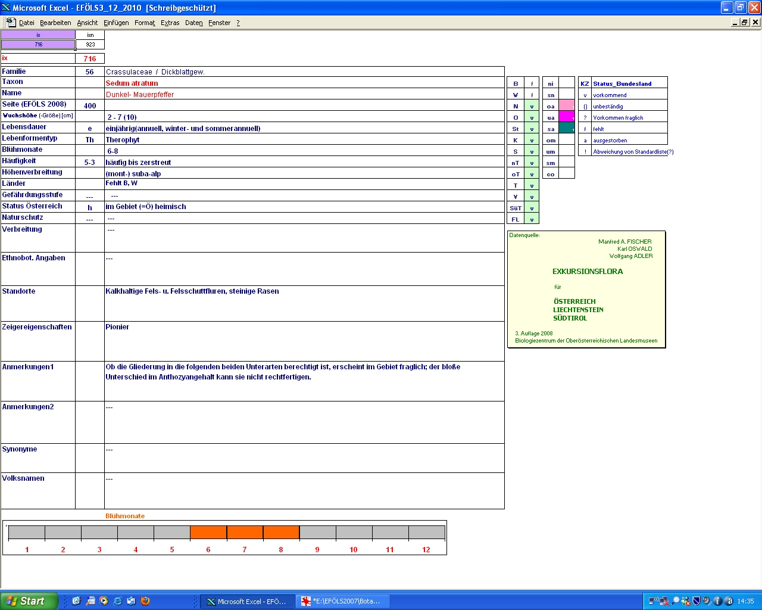Open the Datei menu

(26, 23)
